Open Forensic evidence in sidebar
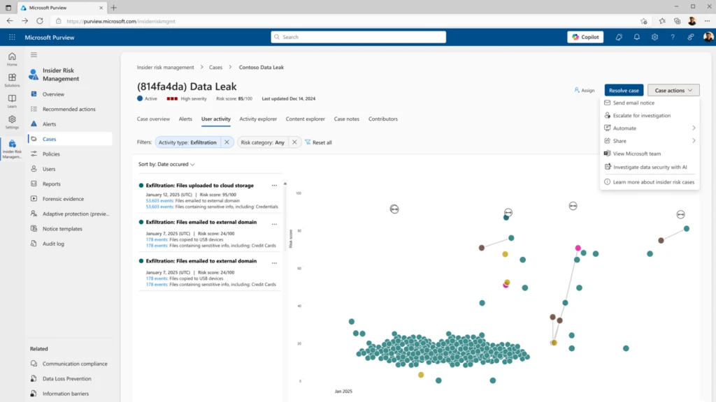716x402 pixels. tap(63, 199)
